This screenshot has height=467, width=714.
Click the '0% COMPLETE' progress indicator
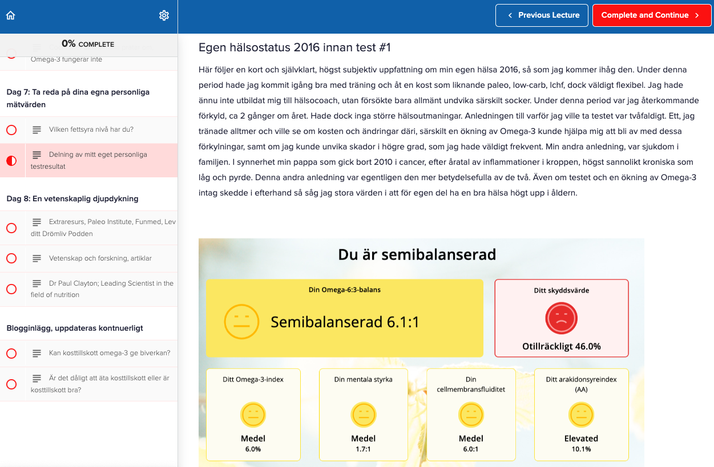click(88, 44)
